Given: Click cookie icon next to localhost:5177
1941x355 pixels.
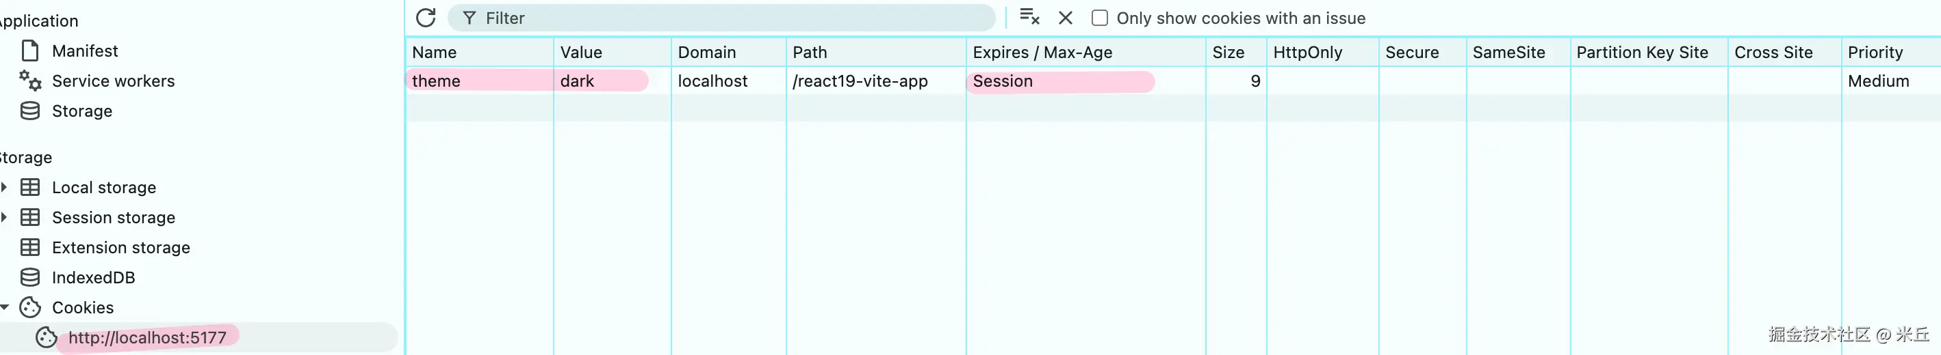Looking at the screenshot, I should click(47, 338).
